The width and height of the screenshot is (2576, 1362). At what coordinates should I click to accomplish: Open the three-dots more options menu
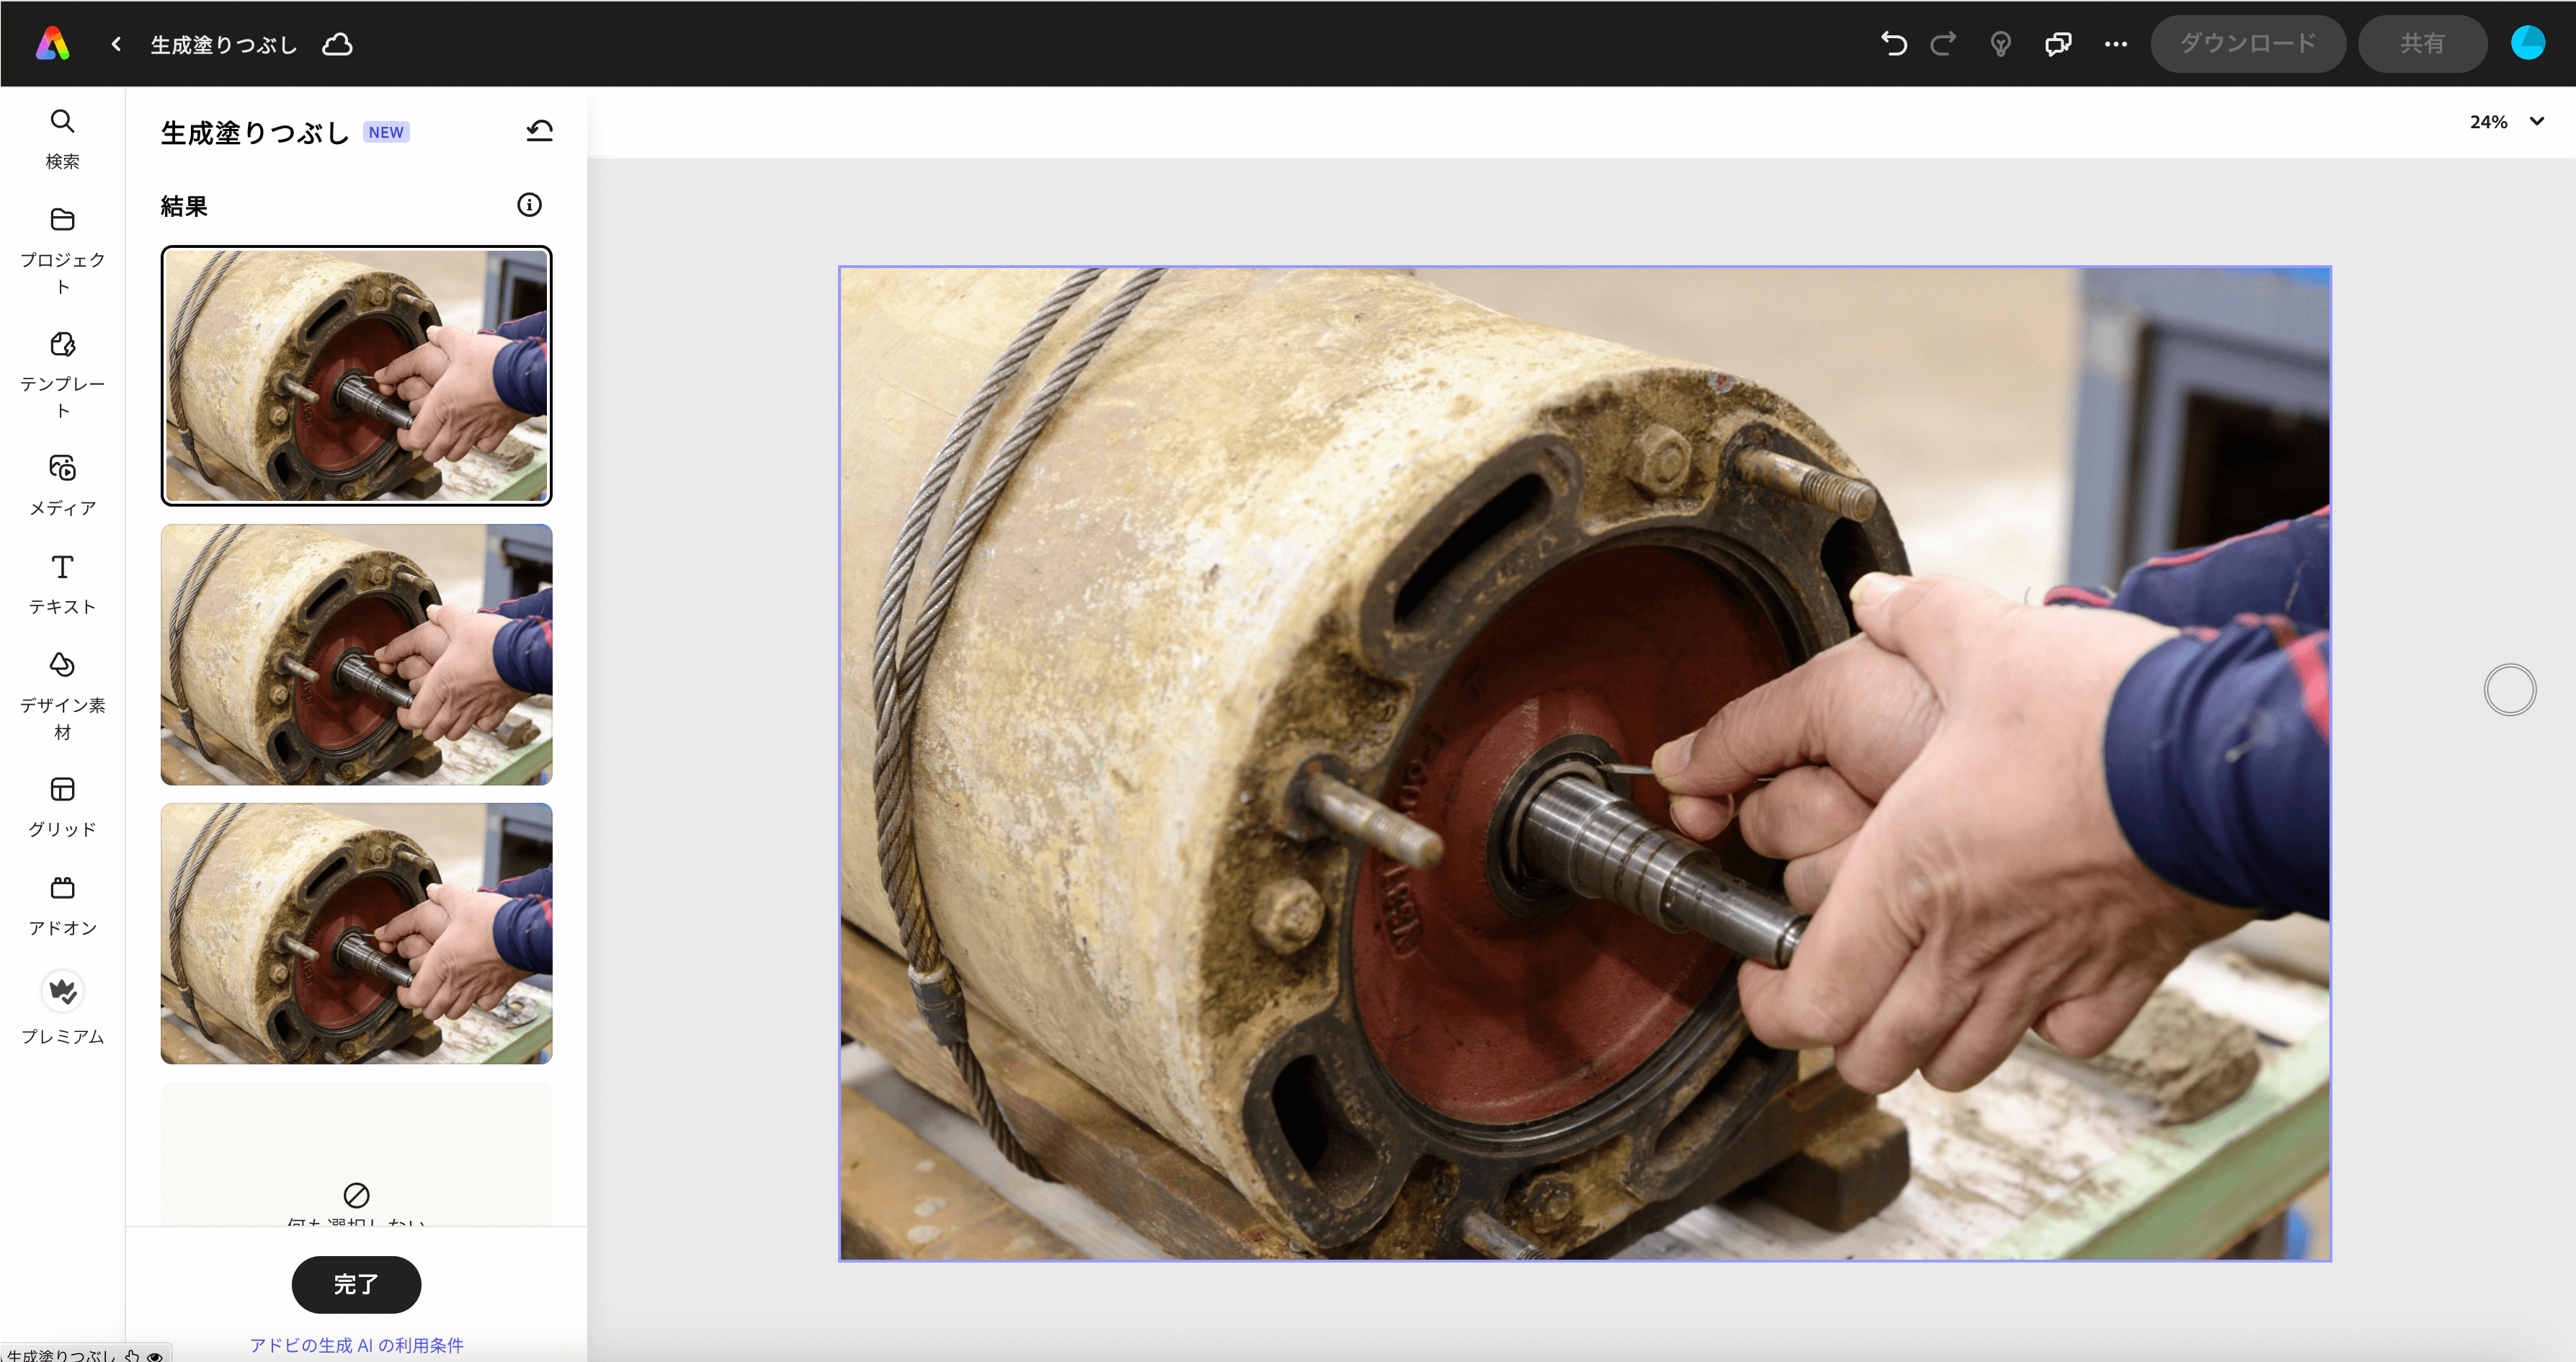[2116, 44]
